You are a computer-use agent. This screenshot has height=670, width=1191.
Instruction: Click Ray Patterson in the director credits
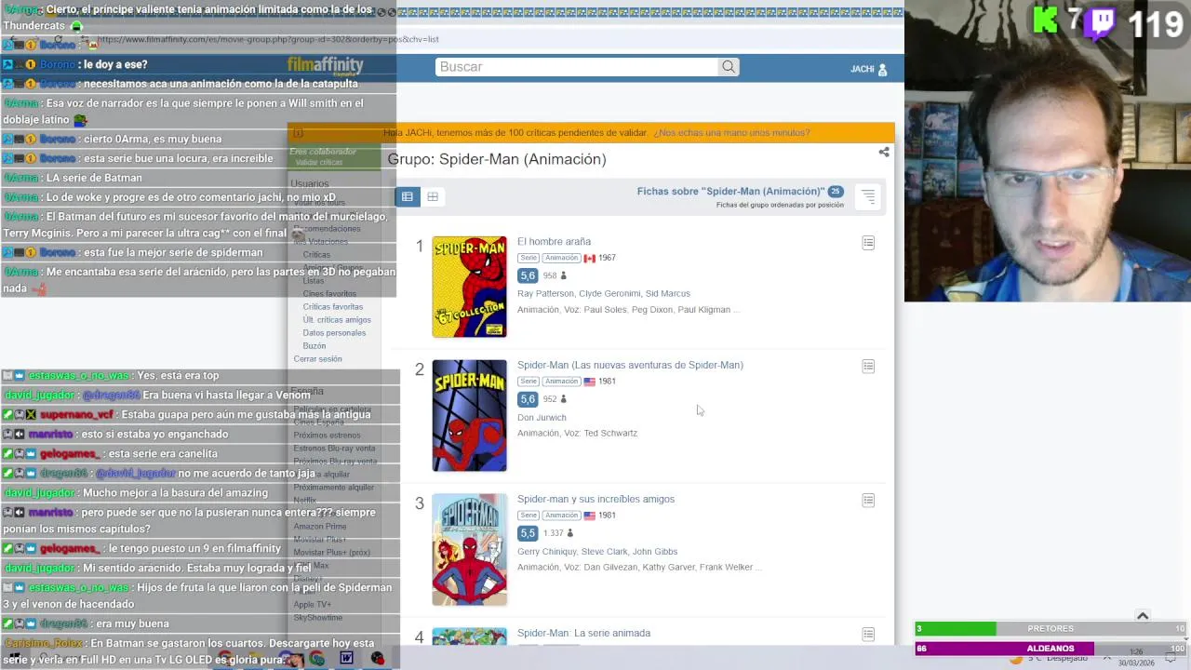[x=545, y=294]
